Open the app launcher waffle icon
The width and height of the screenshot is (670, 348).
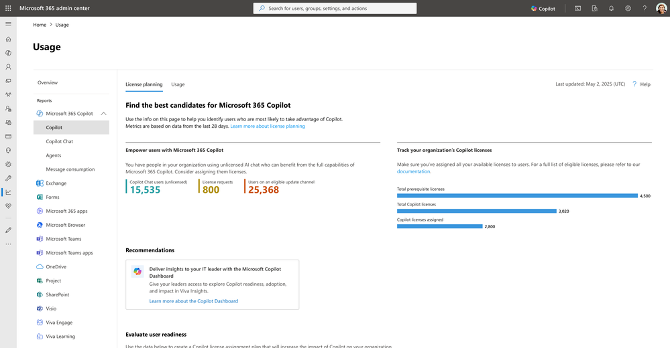pyautogui.click(x=8, y=8)
